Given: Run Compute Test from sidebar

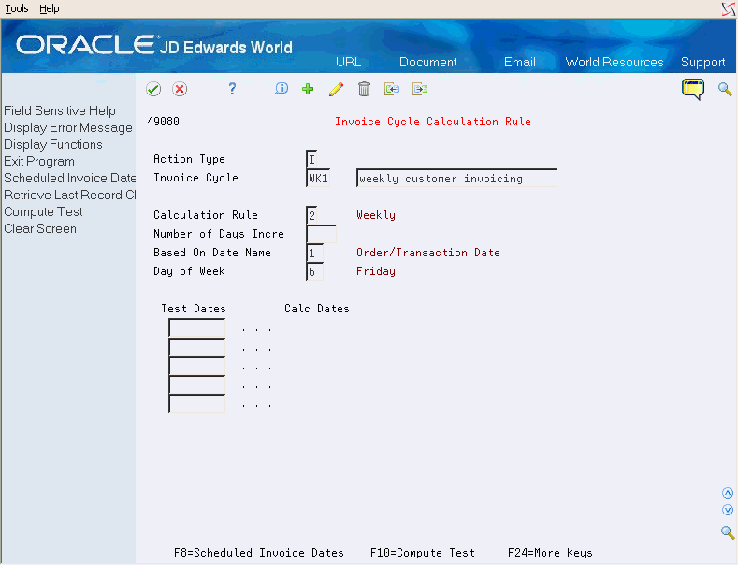Looking at the screenshot, I should [43, 211].
